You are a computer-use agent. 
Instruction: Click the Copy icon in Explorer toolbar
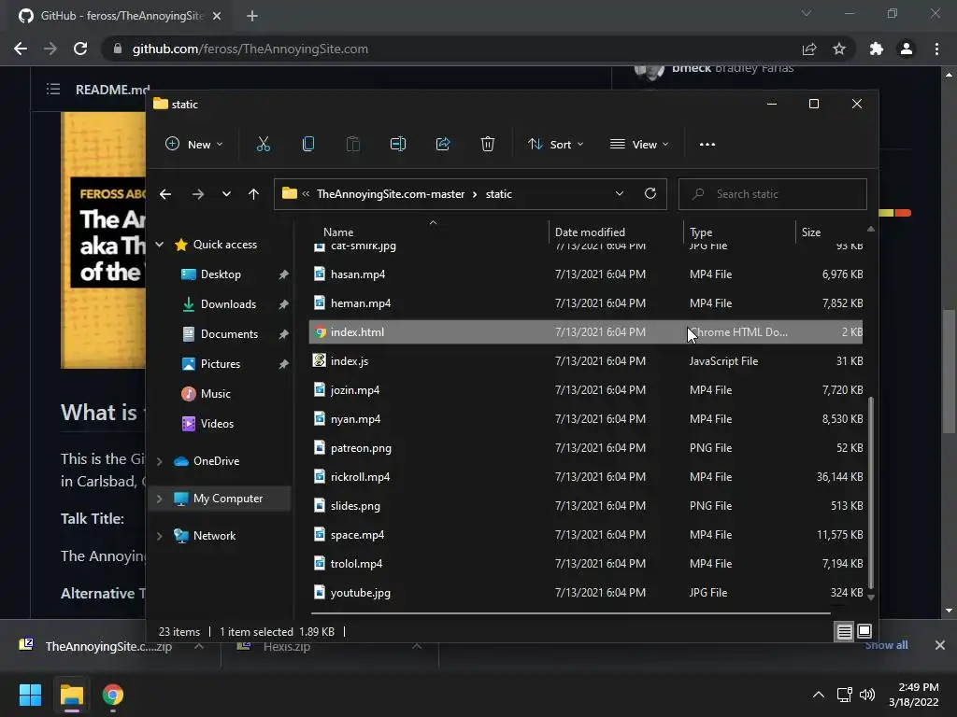point(308,145)
